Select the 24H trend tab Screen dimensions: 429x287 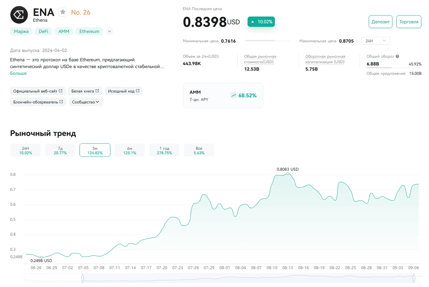point(25,150)
